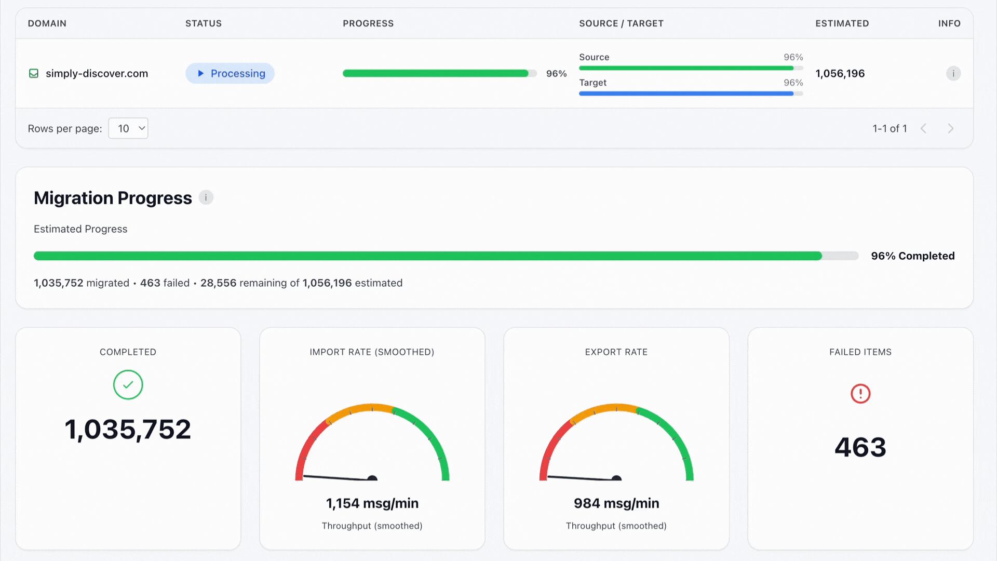The image size is (997, 561).
Task: Click the red alert icon on Failed Items card
Action: point(860,394)
